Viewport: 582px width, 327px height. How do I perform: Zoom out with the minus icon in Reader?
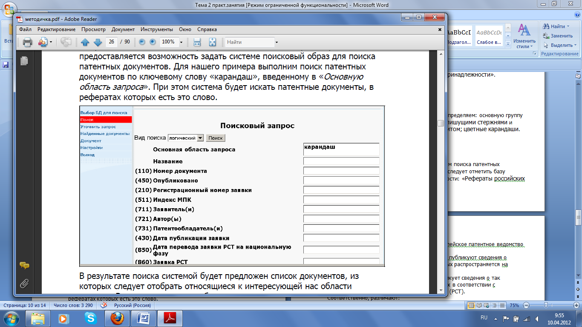142,42
